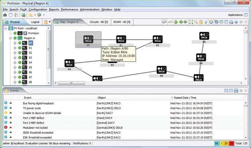Click the multicolor pie globe toolbar icon
Screen dimensions: 251x148
coord(39,15)
